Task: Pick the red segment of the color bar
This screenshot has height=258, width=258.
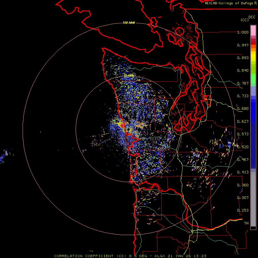Action: (x=253, y=43)
